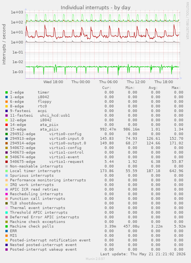The width and height of the screenshot is (191, 263).
Task: Click the Last update timestamp text
Action: coord(143,254)
